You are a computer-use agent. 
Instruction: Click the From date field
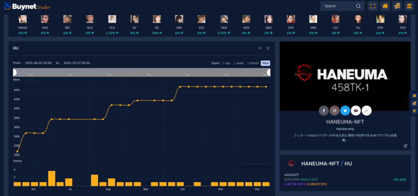38,63
